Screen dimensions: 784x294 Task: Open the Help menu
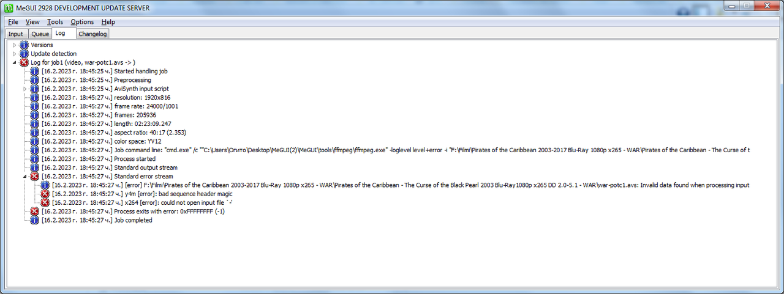pyautogui.click(x=108, y=22)
